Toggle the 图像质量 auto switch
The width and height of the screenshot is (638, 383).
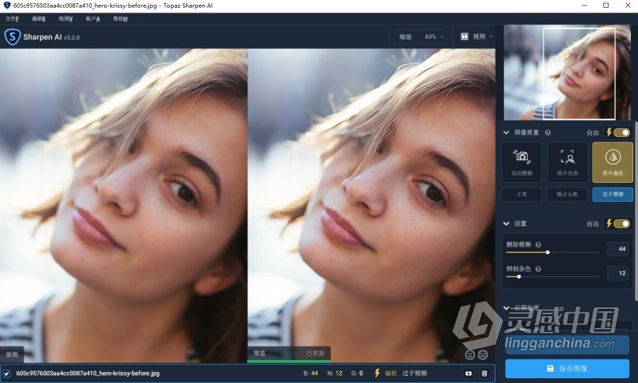(x=621, y=132)
